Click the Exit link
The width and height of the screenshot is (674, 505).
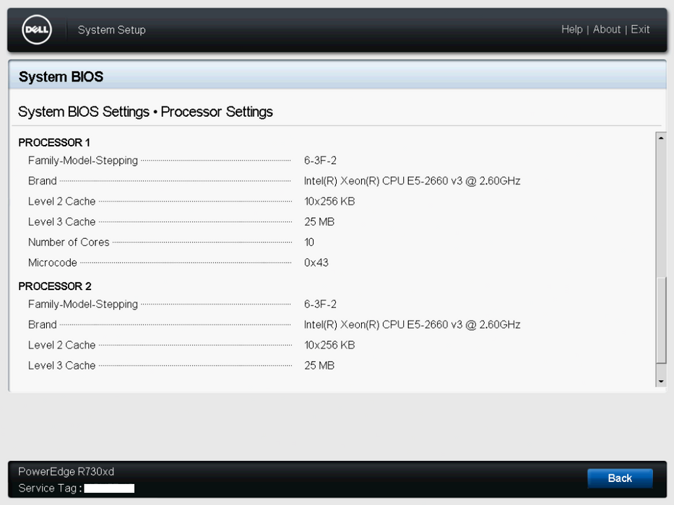coord(640,30)
